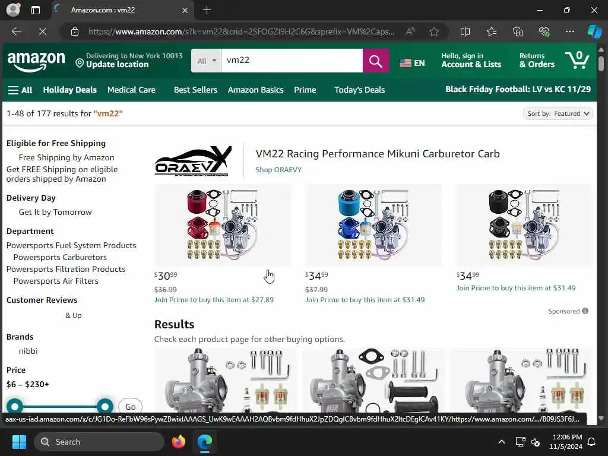Open the tab actions menu icon
The height and width of the screenshot is (456, 608).
coord(35,10)
